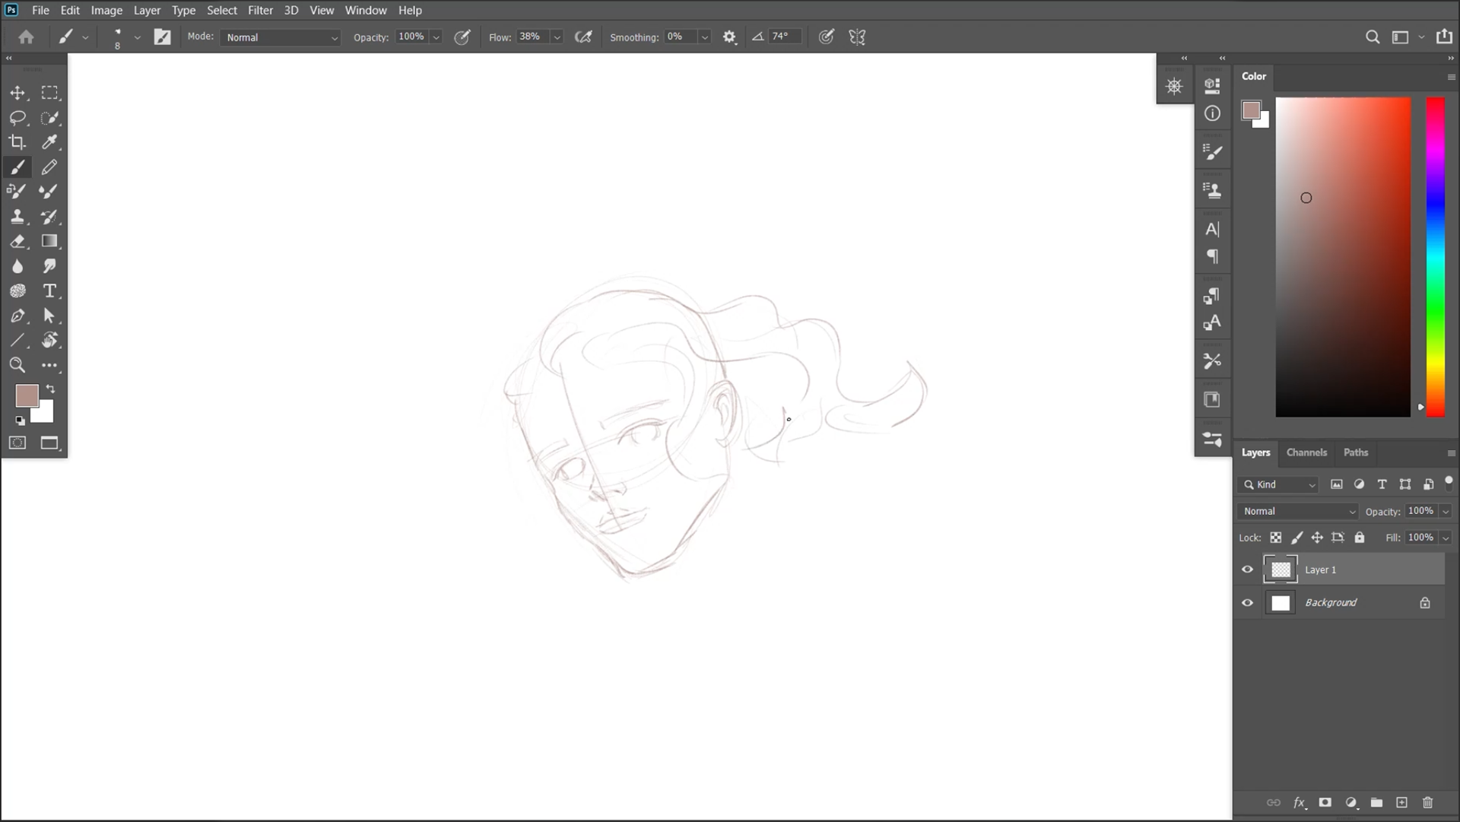Delete layer with trash icon
Viewport: 1460px width, 822px height.
pos(1427,803)
